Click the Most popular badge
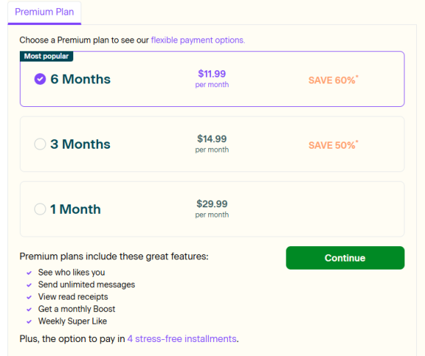 (x=46, y=56)
